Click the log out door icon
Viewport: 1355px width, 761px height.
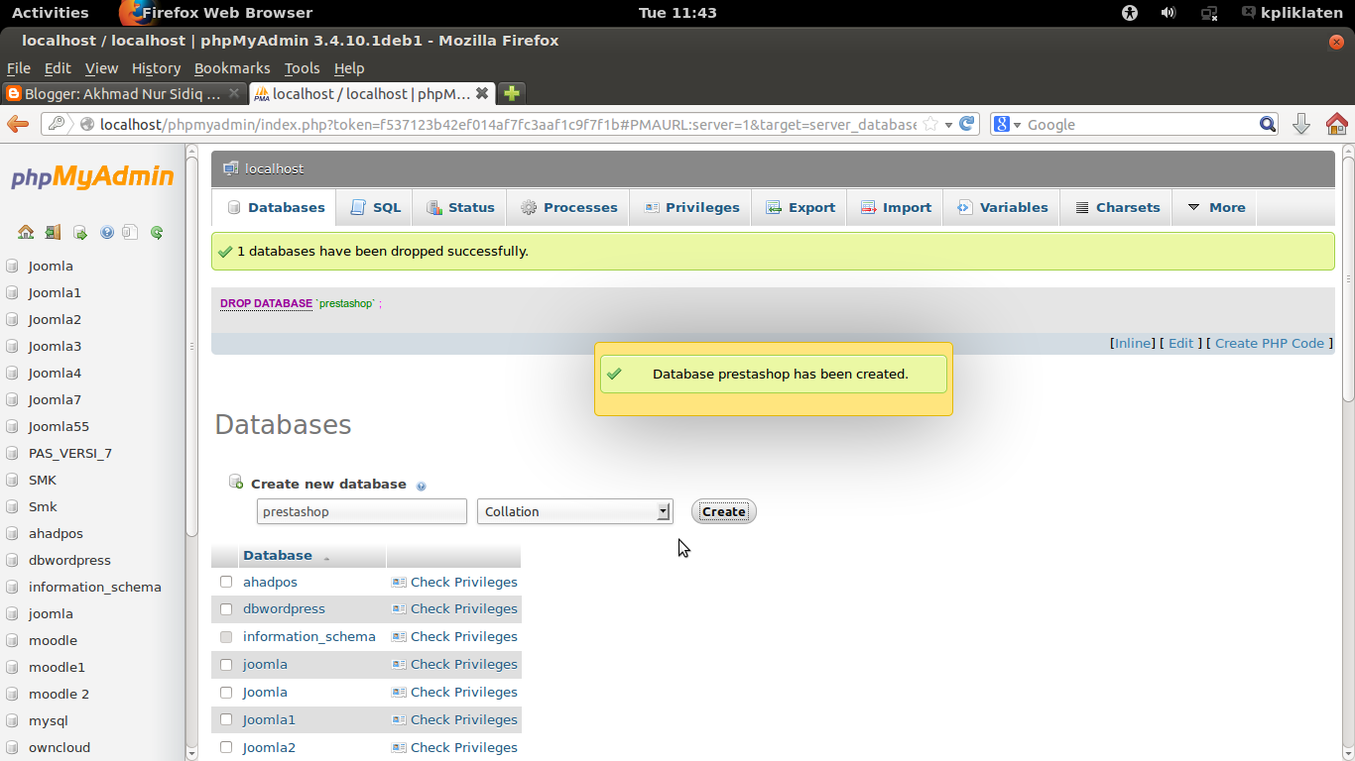pyautogui.click(x=53, y=233)
